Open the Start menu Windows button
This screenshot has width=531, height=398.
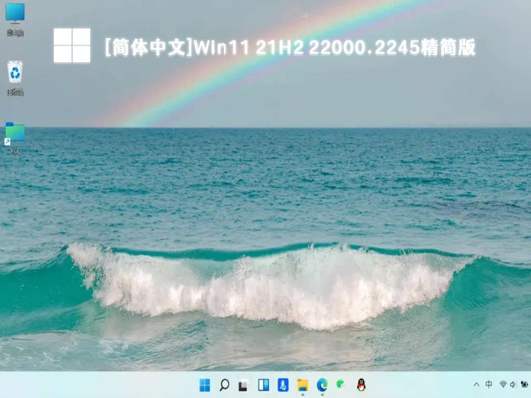coord(205,385)
